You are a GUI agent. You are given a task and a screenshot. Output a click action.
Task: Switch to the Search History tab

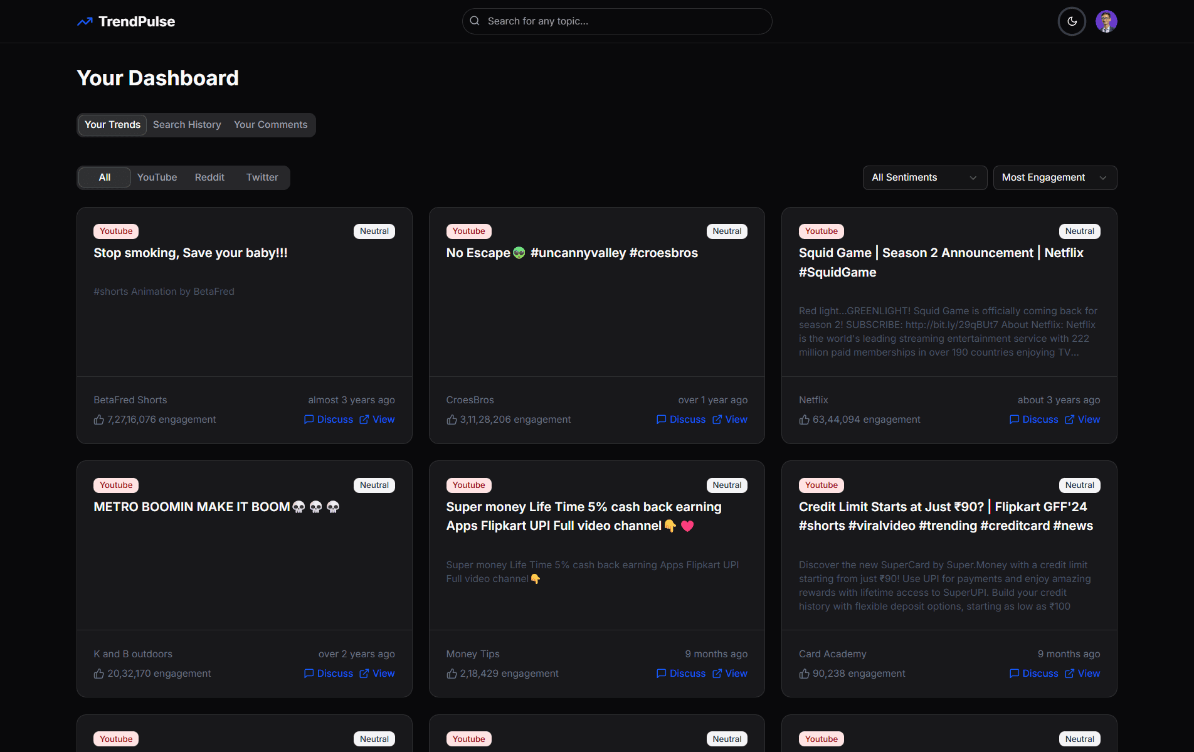point(187,125)
